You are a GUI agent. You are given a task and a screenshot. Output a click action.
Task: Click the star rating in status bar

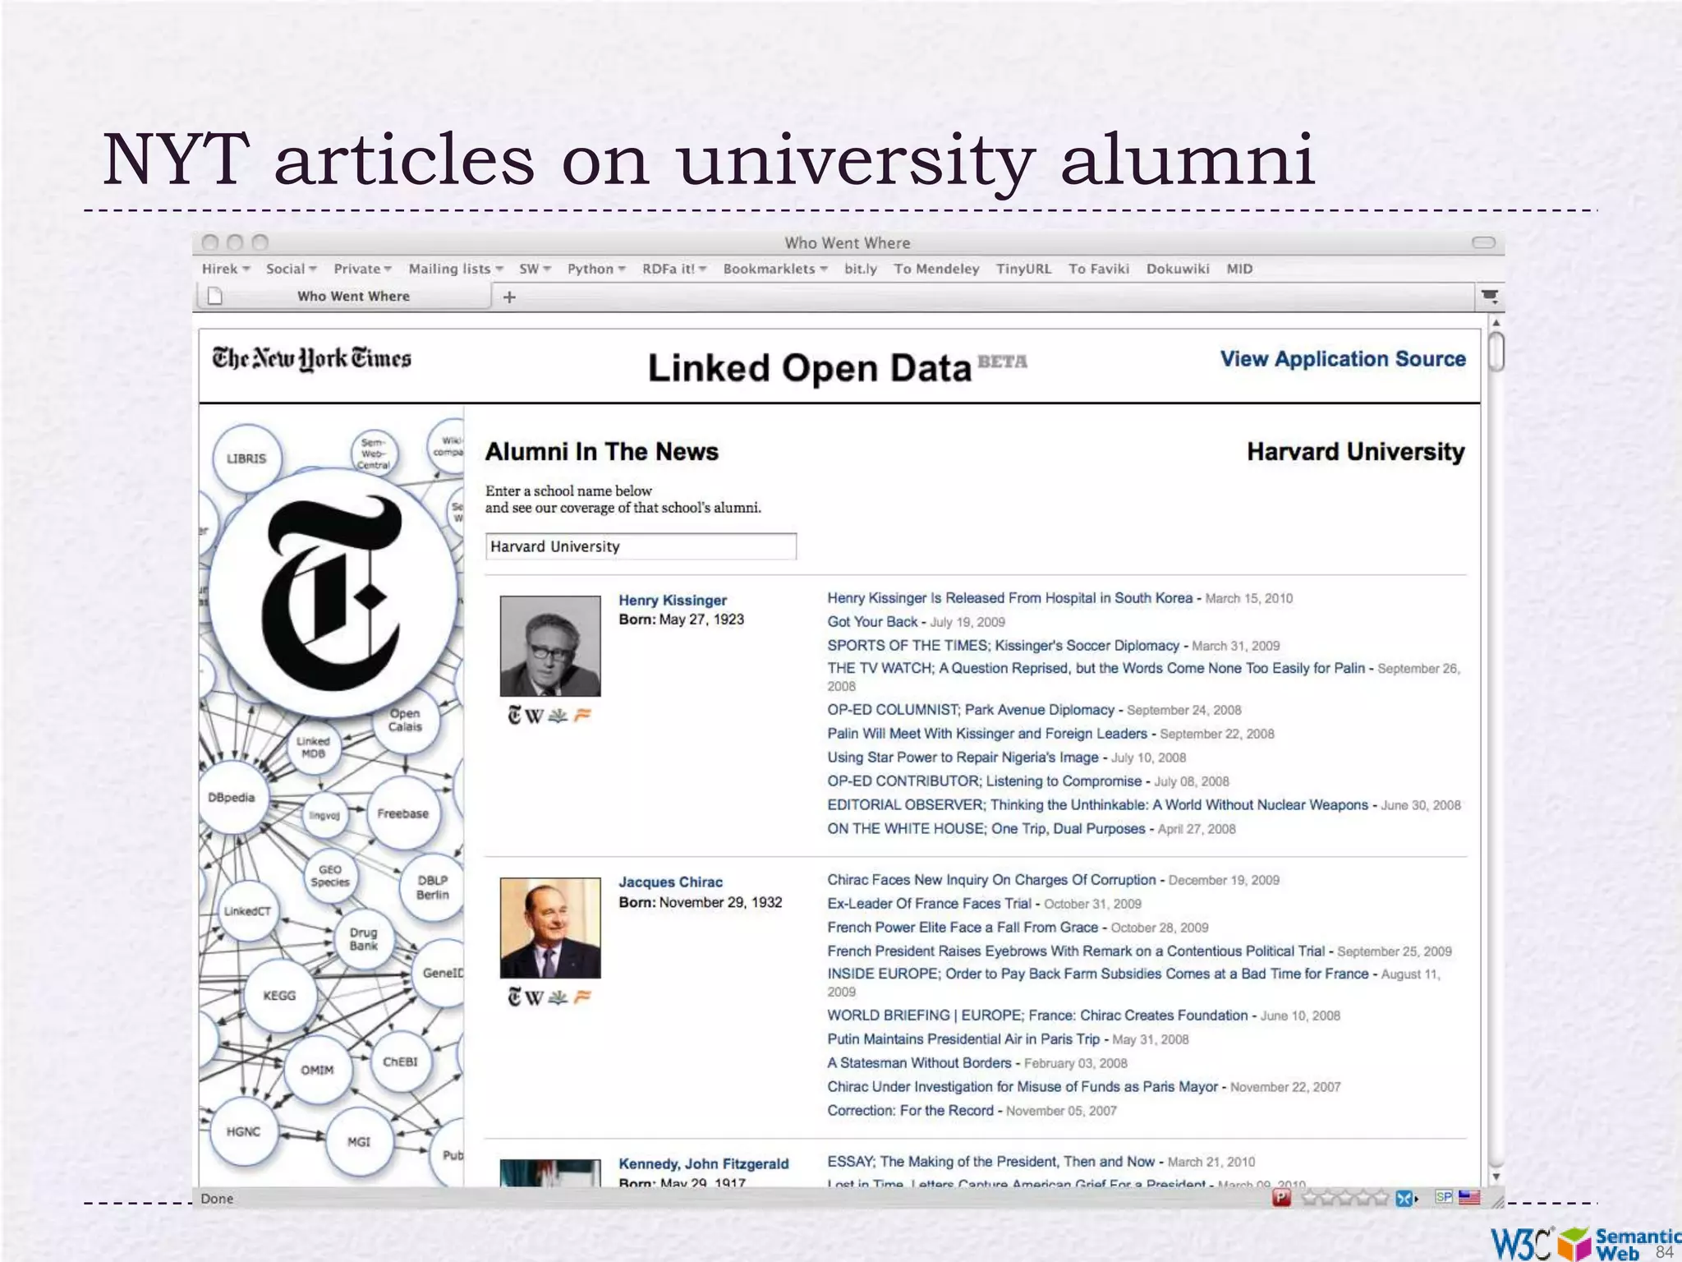point(1344,1198)
